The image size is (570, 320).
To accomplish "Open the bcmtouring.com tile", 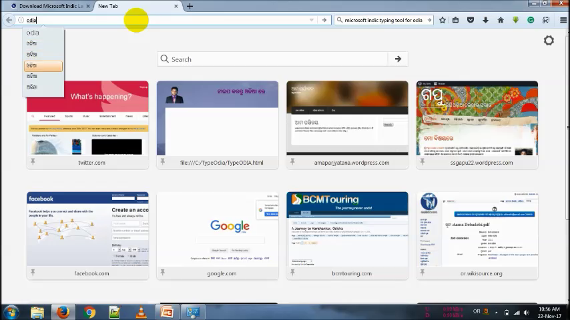I will 347,236.
